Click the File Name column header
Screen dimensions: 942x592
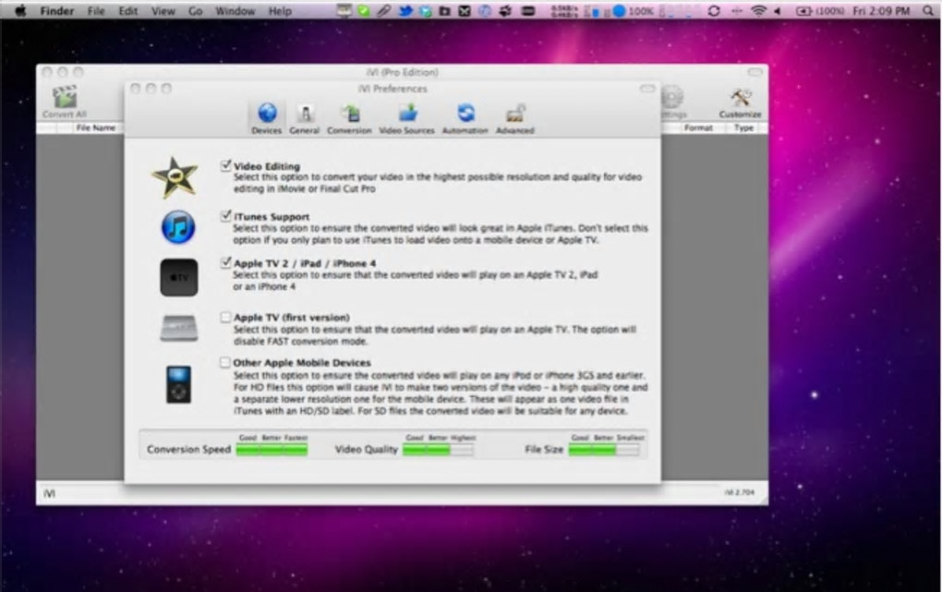click(96, 128)
